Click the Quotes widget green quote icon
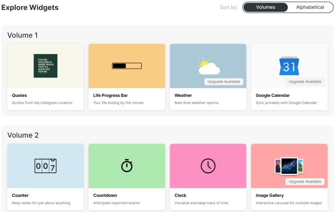Viewport: 336px width, 212px height. 45,66
